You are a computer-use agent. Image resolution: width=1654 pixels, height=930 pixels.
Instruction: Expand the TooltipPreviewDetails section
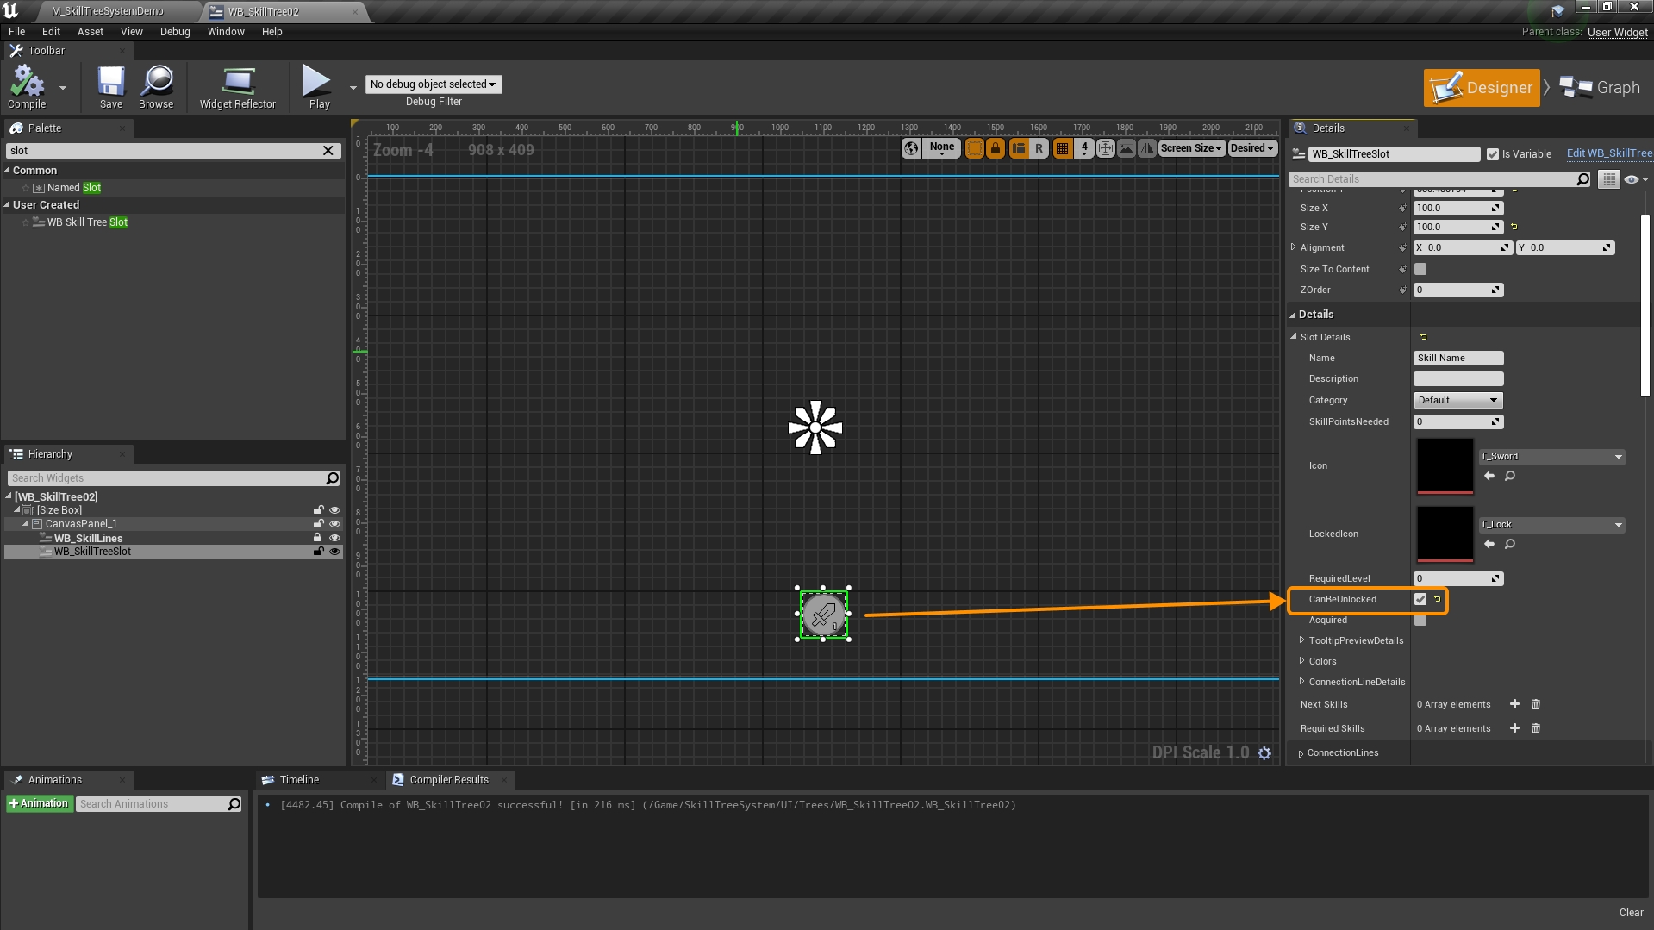pyautogui.click(x=1301, y=640)
